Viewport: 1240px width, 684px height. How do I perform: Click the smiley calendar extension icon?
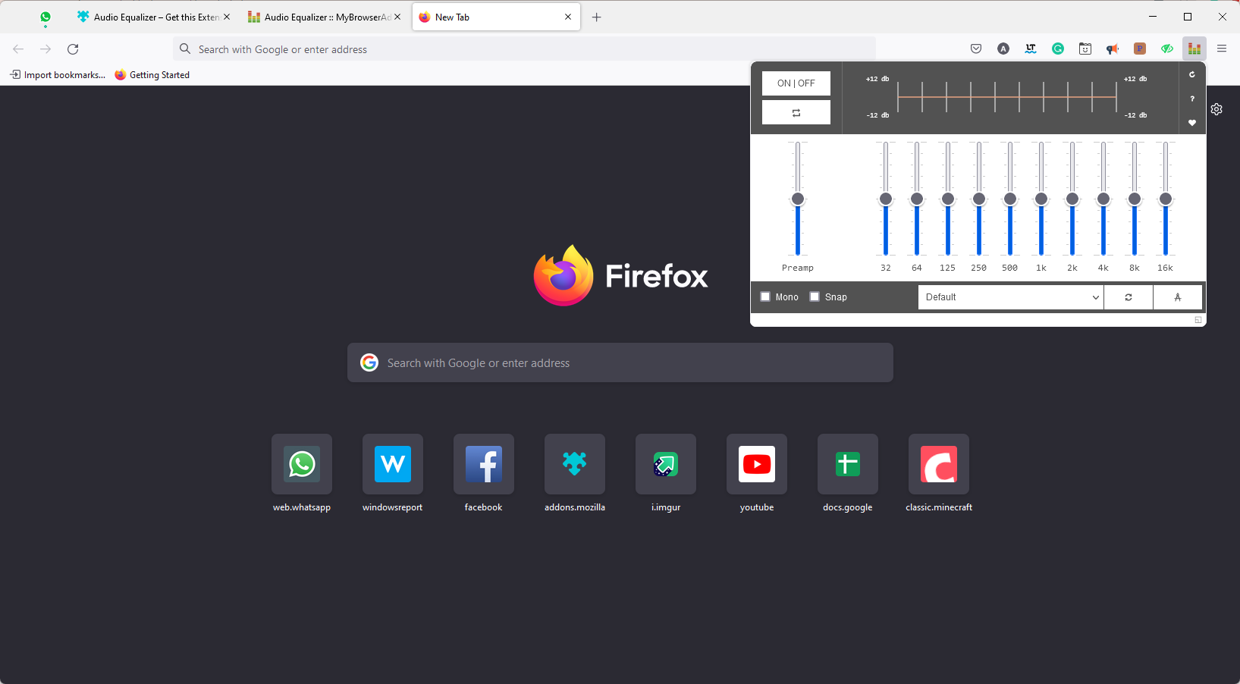pyautogui.click(x=1085, y=49)
